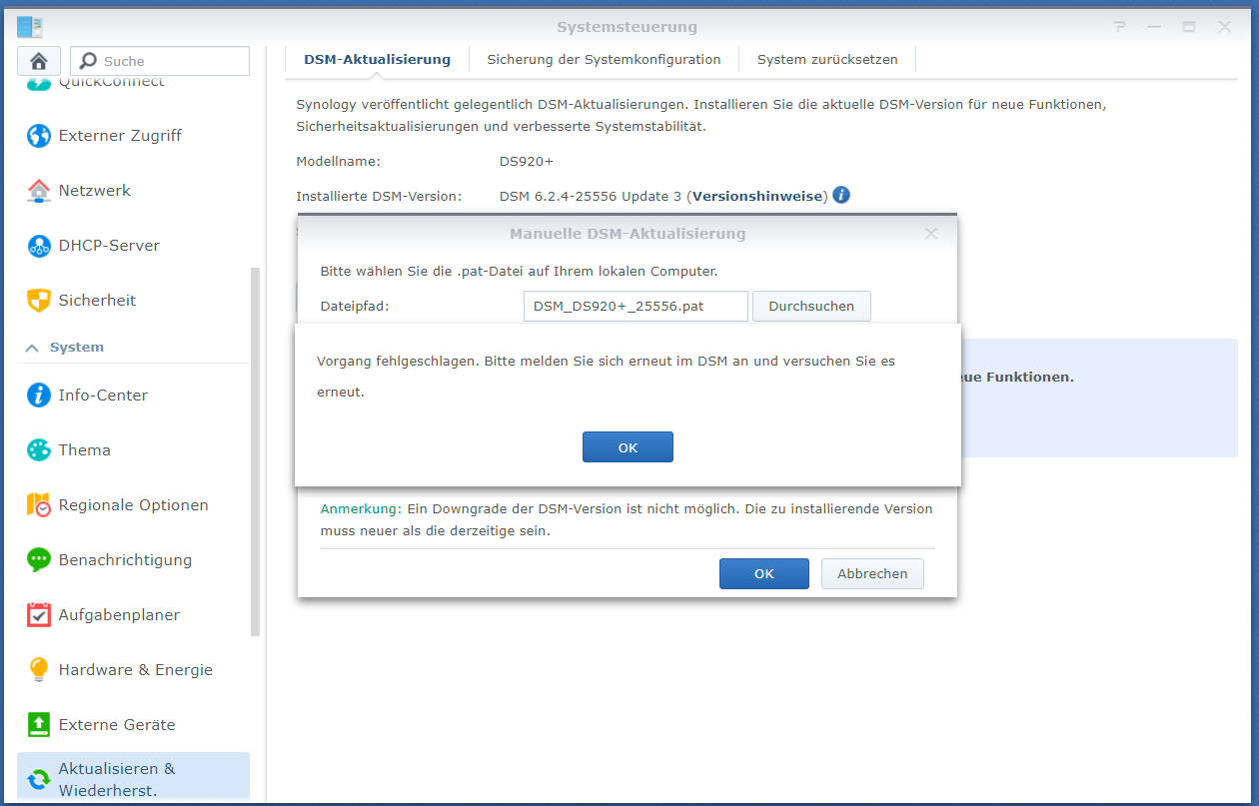Open Sicherung der Systemkonfiguration tab
The width and height of the screenshot is (1259, 806).
[x=604, y=60]
